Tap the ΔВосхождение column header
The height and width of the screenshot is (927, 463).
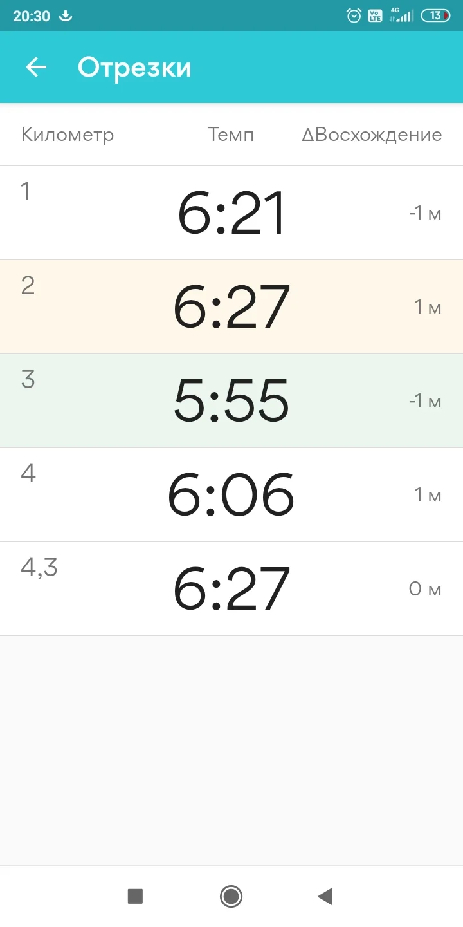372,135
